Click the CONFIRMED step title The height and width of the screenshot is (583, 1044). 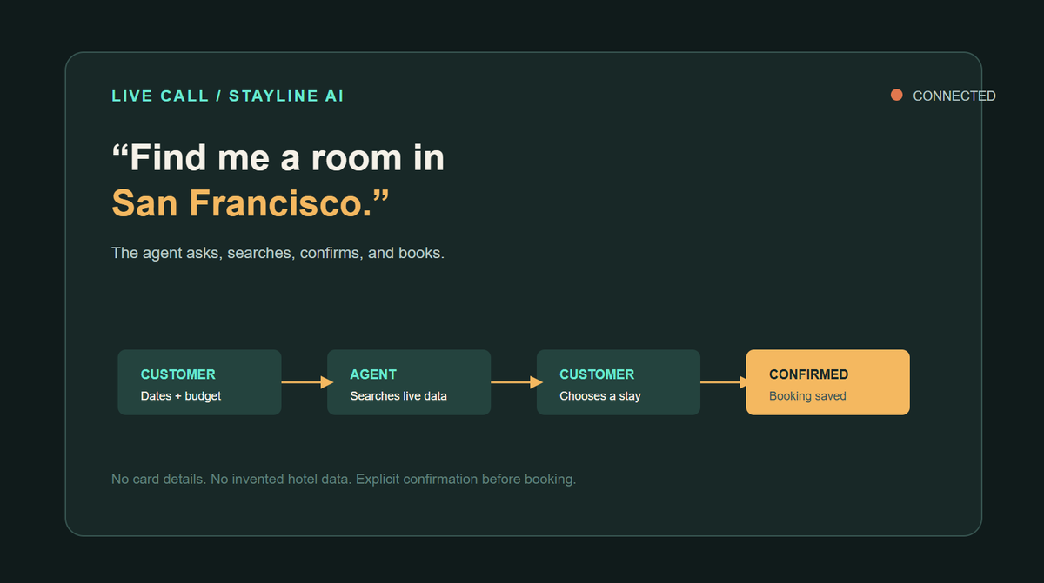pyautogui.click(x=809, y=374)
